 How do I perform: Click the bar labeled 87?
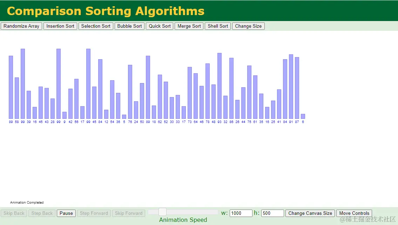click(x=297, y=88)
